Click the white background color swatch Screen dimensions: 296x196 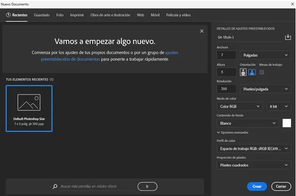click(286, 123)
